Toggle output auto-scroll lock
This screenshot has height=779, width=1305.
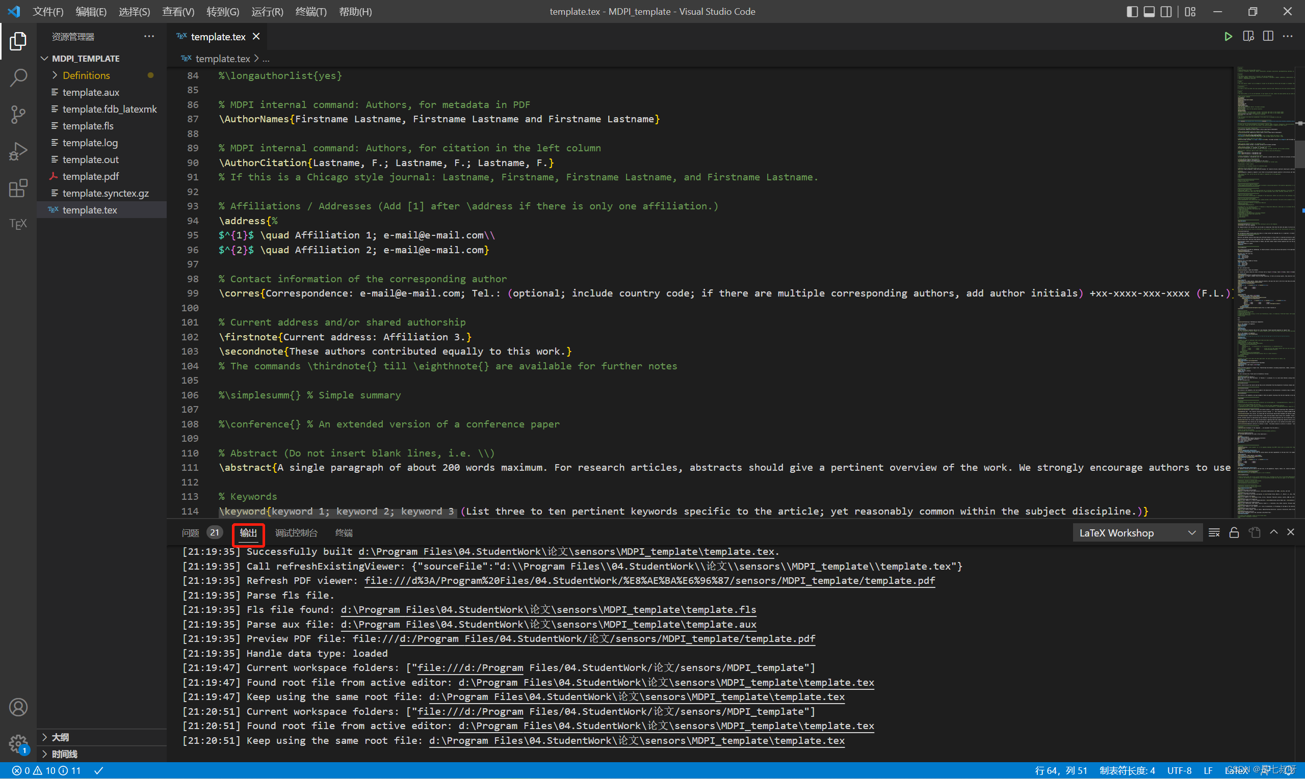(1234, 533)
